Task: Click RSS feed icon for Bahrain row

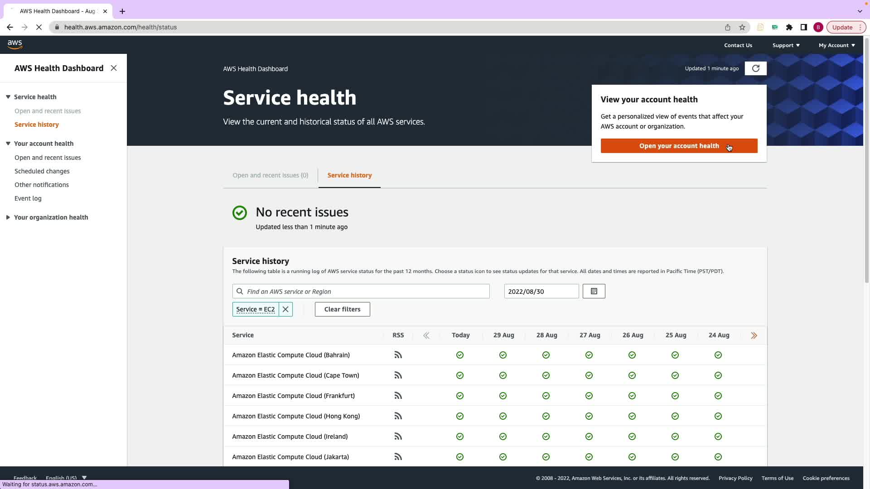Action: (398, 355)
